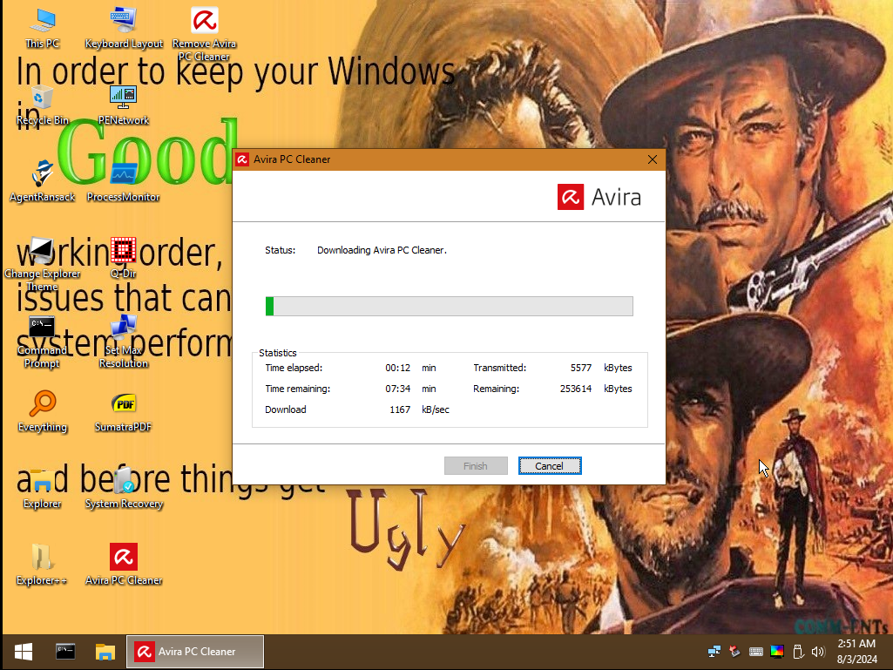Click the Time elapsed value 00:12

(397, 368)
